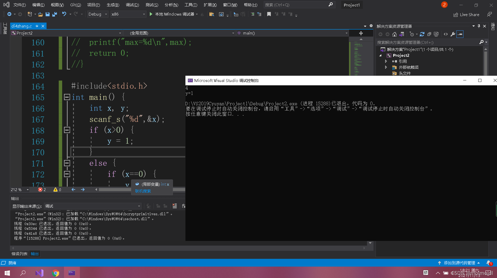Click the Live Share button
Viewport: 497px width, 278px height.
point(466,15)
